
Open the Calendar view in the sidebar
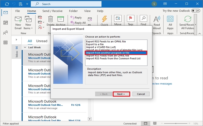6,23
